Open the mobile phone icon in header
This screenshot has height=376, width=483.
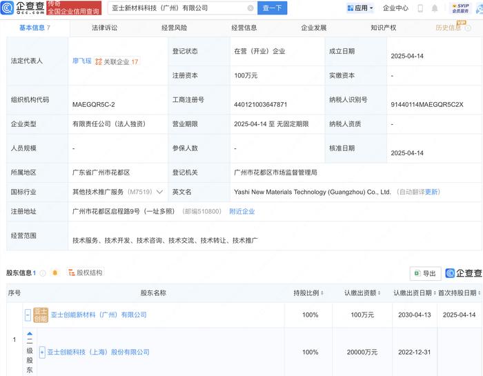click(x=420, y=8)
